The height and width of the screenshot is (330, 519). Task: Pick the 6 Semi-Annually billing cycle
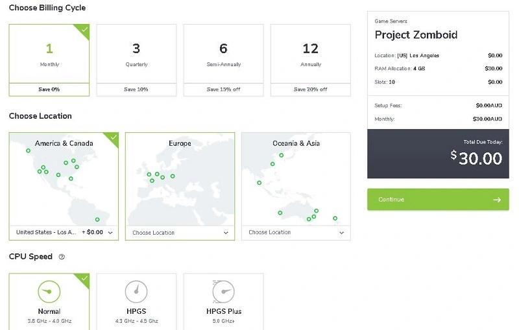(x=223, y=60)
